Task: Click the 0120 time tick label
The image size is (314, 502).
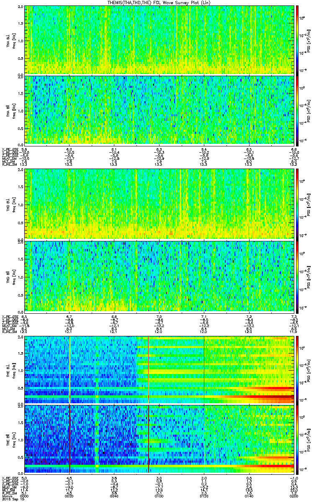Action: [x=203, y=496]
